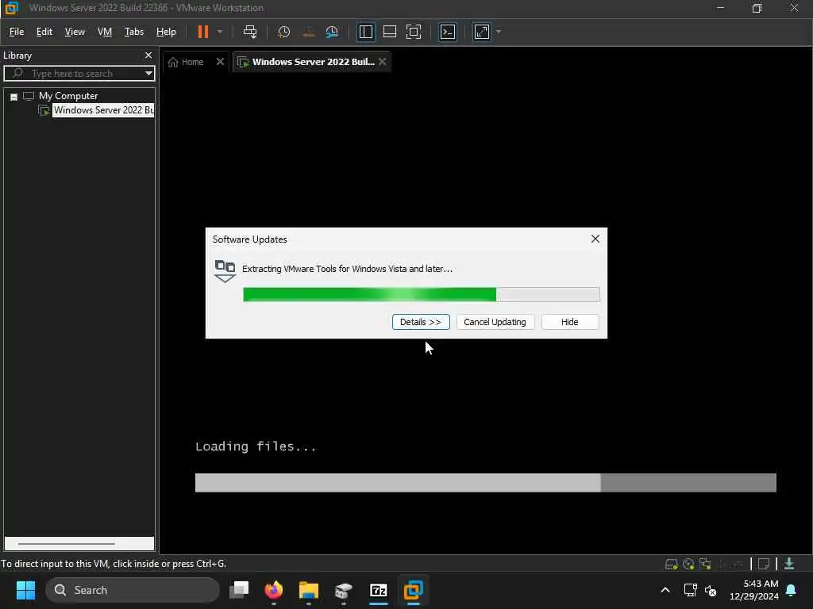
Task: Open the package box app on the taskbar
Action: [x=343, y=590]
